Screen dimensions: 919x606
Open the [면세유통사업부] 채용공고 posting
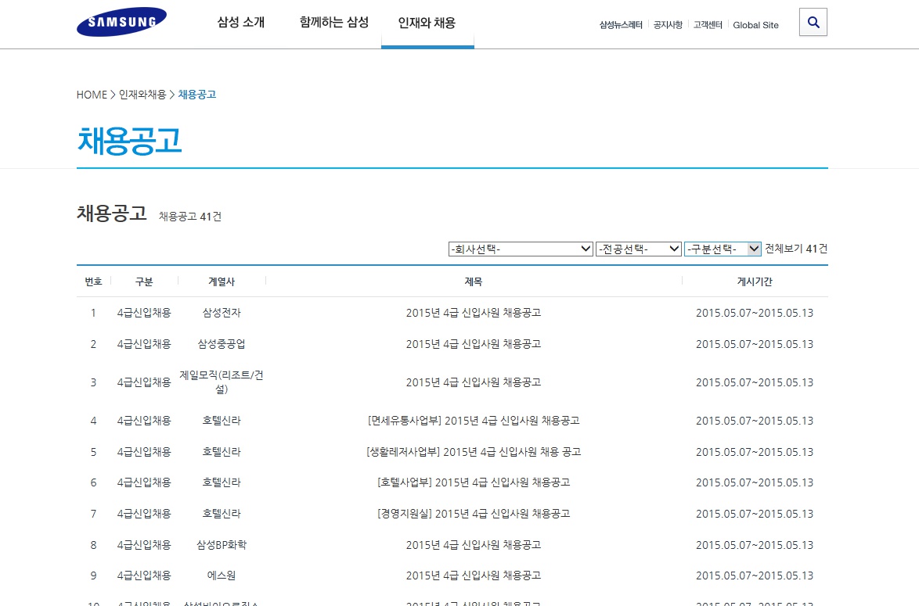click(x=473, y=421)
